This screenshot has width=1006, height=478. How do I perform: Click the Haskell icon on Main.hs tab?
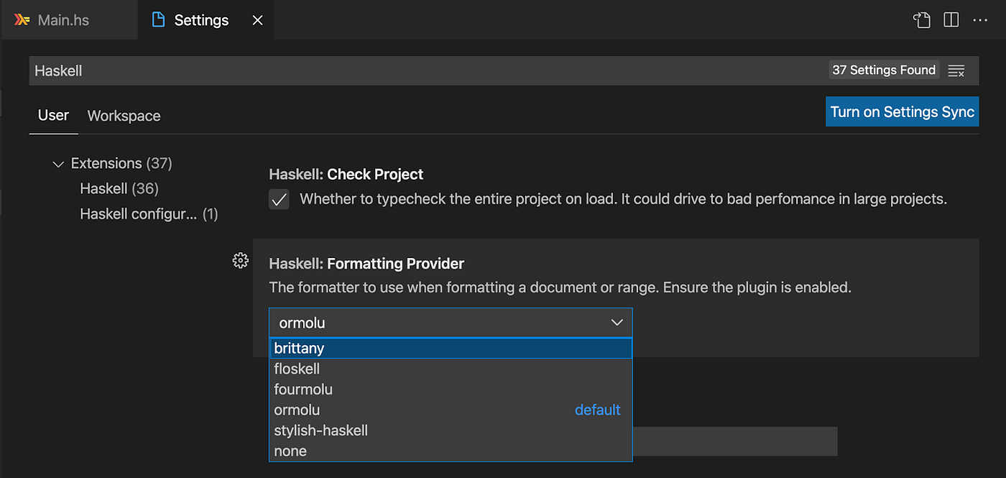click(x=22, y=20)
